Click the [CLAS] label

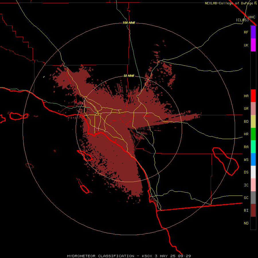[242, 20]
